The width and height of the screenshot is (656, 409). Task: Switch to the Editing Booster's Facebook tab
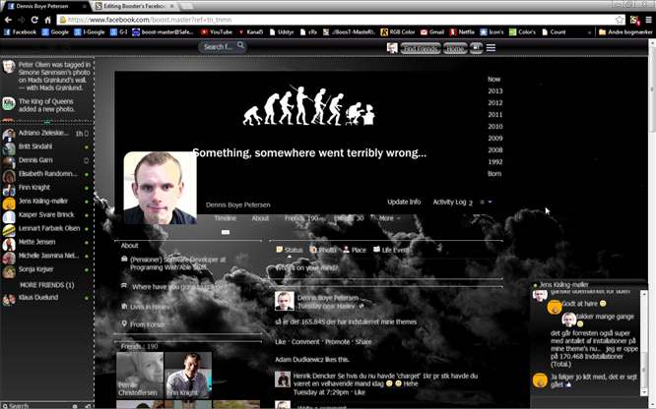click(135, 6)
